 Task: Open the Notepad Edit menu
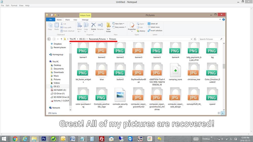click(7, 6)
